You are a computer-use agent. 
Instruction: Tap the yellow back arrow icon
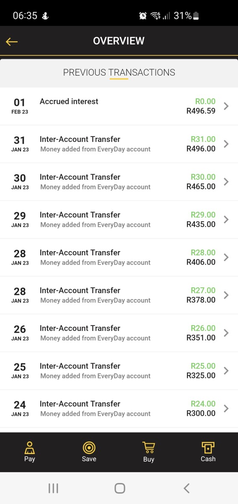12,41
